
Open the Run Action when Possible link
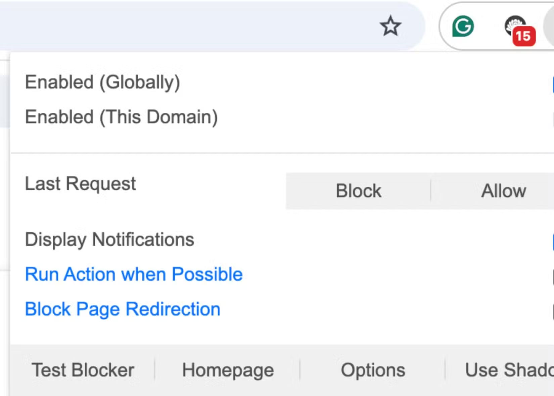[133, 274]
